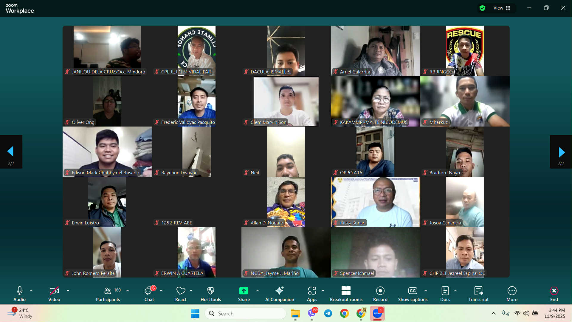Image resolution: width=572 pixels, height=322 pixels.
Task: Open the Transcript panel
Action: pyautogui.click(x=478, y=294)
